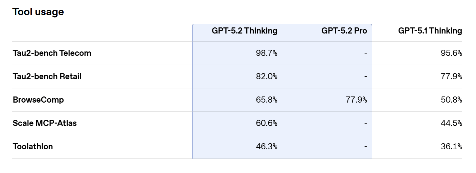The height and width of the screenshot is (173, 476).
Task: Click the Toolathlon row label
Action: pyautogui.click(x=33, y=147)
